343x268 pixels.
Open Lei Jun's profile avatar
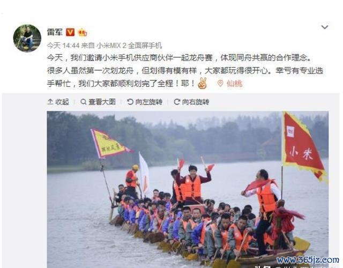pos(27,38)
